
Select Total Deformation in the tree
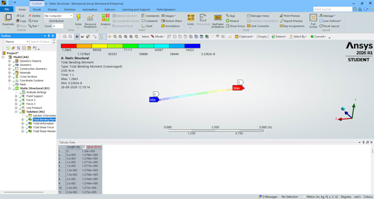[x=43, y=124]
